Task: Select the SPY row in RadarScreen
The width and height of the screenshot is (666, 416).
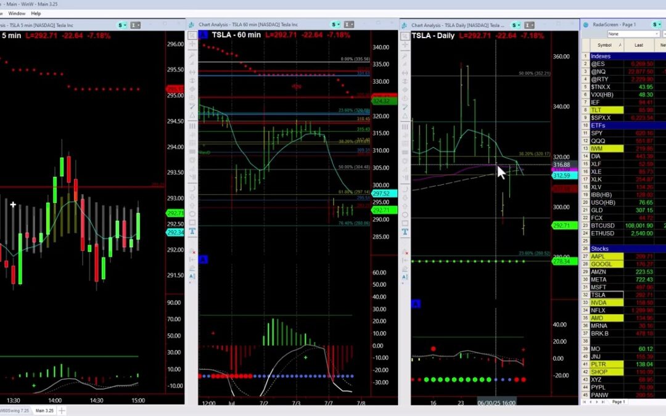Action: tap(623, 133)
